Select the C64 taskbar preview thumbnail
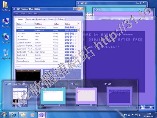The image size is (157, 118). [120, 96]
